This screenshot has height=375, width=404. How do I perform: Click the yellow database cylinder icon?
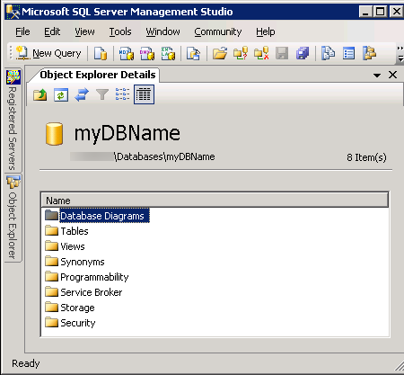click(x=55, y=134)
